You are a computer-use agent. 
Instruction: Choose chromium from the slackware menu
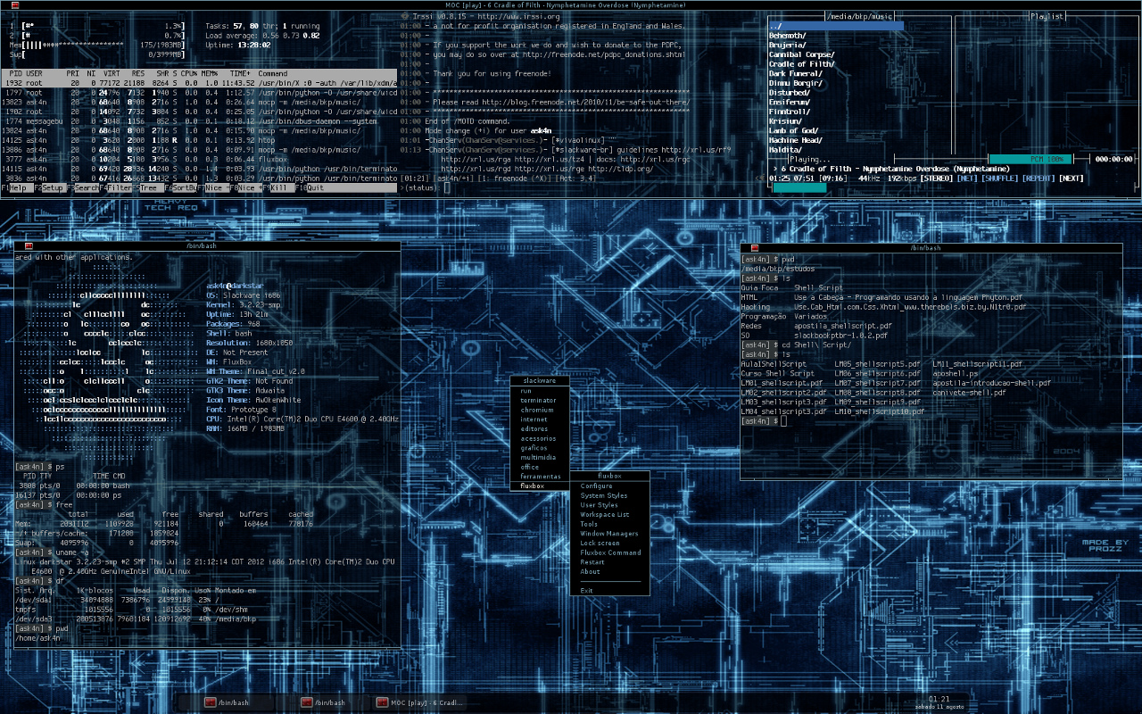click(539, 410)
